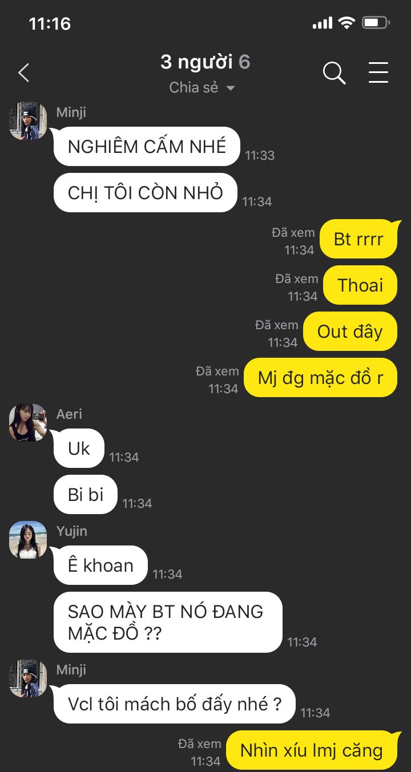Tap the yellow Bt rrrr bubble
This screenshot has height=772, width=411.
pyautogui.click(x=358, y=239)
